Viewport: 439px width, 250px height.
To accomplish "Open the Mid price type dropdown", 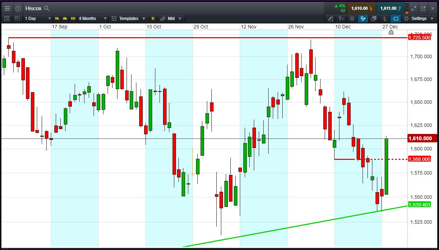I will coord(171,18).
